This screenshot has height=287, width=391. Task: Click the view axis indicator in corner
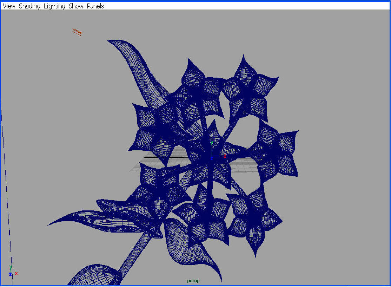(13, 272)
